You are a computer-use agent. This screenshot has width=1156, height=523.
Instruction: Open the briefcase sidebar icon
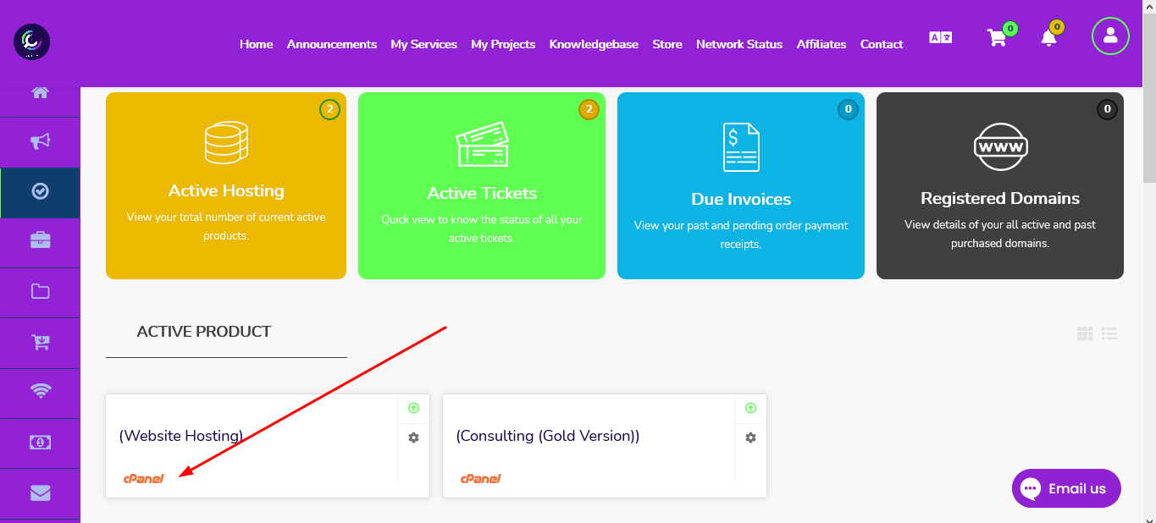tap(40, 241)
